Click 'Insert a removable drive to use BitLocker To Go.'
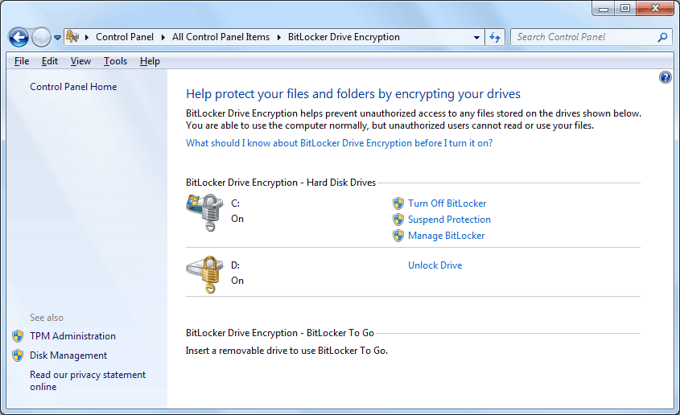The image size is (680, 415). 286,351
